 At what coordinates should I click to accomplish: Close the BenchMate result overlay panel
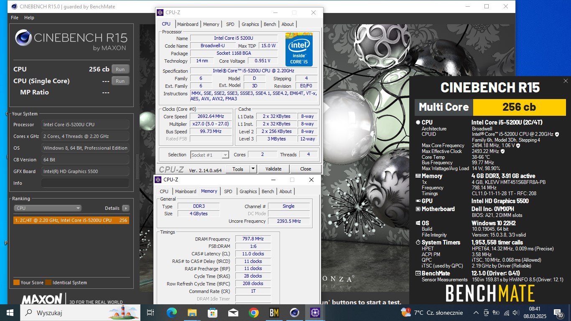point(566,81)
